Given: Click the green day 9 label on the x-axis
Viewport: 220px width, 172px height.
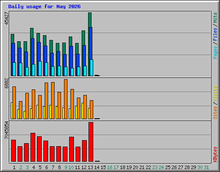Looking at the screenshot, I should tap(66, 167).
